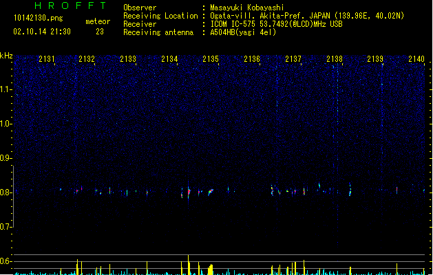Select the 10142130.png file name

click(x=39, y=18)
